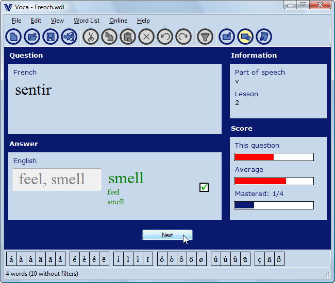The image size is (335, 283).
Task: Insert the ù character
Action: coord(226,259)
